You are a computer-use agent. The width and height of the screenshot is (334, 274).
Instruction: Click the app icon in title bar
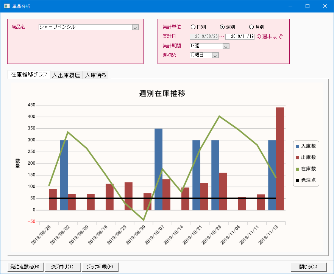tap(7, 6)
